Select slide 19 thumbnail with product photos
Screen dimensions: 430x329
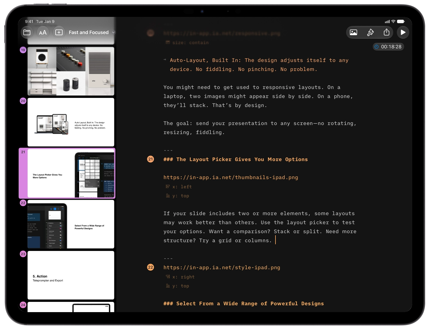pos(71,71)
